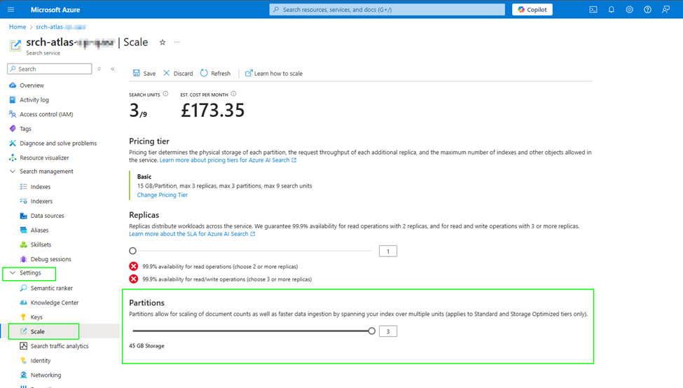Viewport: 683px width, 388px height.
Task: Click the srch-atlas breadcrumb link
Action: (x=60, y=27)
